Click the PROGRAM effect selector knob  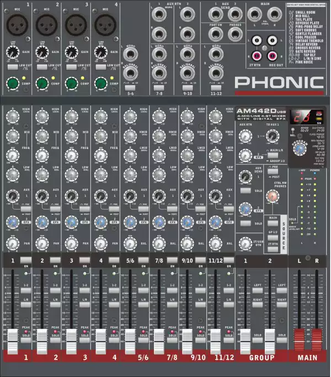coord(300,149)
